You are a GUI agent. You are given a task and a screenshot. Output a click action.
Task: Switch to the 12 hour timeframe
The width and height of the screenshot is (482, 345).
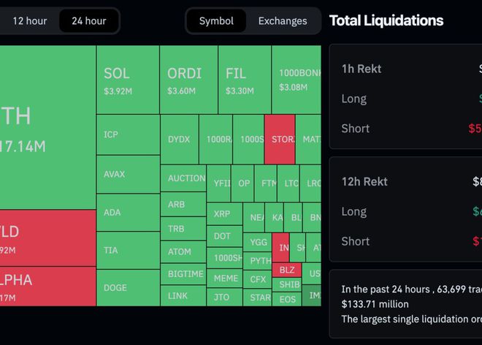point(30,21)
